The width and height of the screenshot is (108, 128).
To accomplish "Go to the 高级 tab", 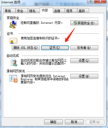I will (83, 11).
